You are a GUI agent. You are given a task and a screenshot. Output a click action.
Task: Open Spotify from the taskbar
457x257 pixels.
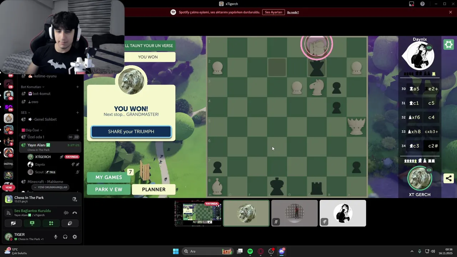[x=250, y=251]
